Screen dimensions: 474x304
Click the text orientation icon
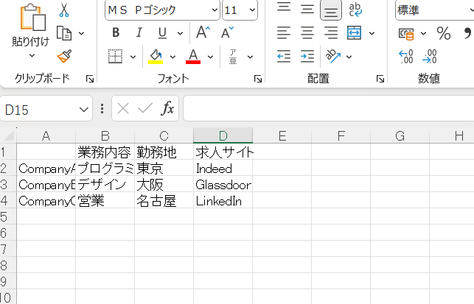click(x=332, y=56)
